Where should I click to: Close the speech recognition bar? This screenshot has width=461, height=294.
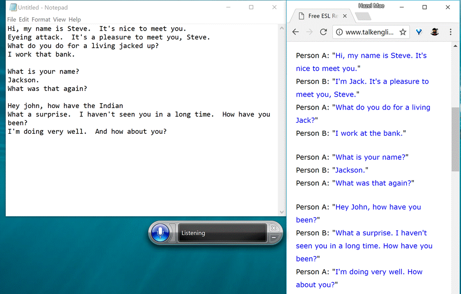pos(274,228)
